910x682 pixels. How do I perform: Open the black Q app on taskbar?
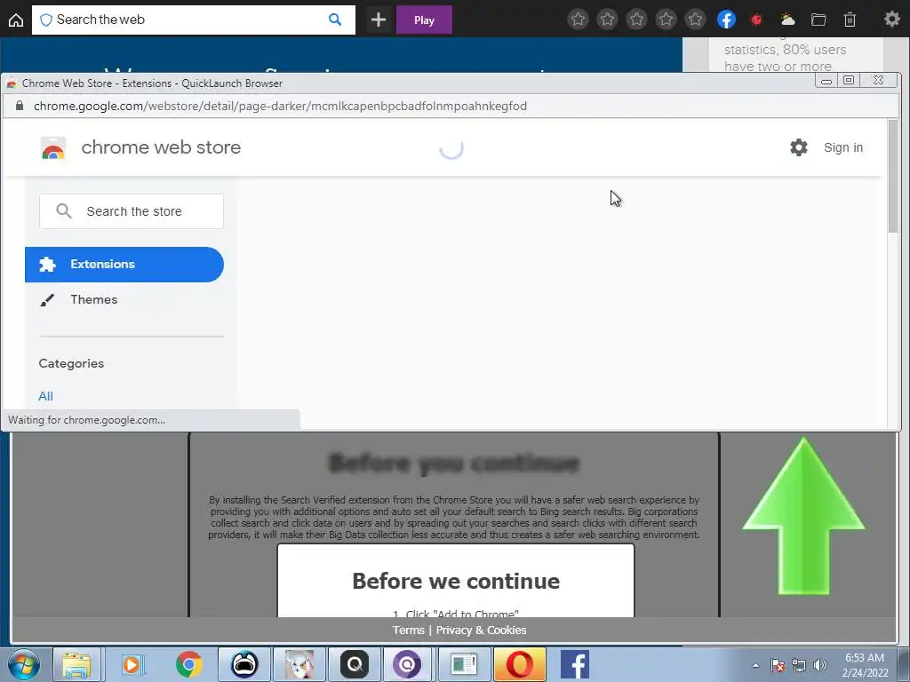354,664
